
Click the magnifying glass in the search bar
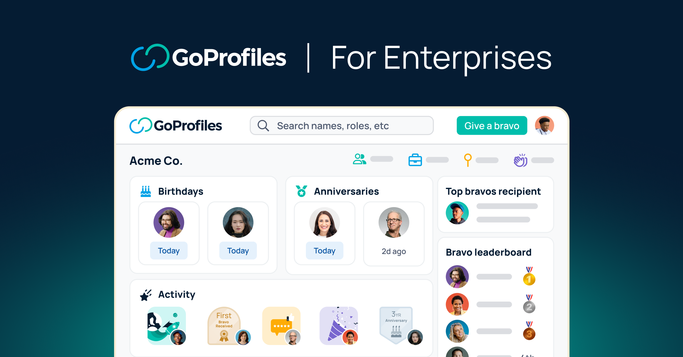point(264,125)
